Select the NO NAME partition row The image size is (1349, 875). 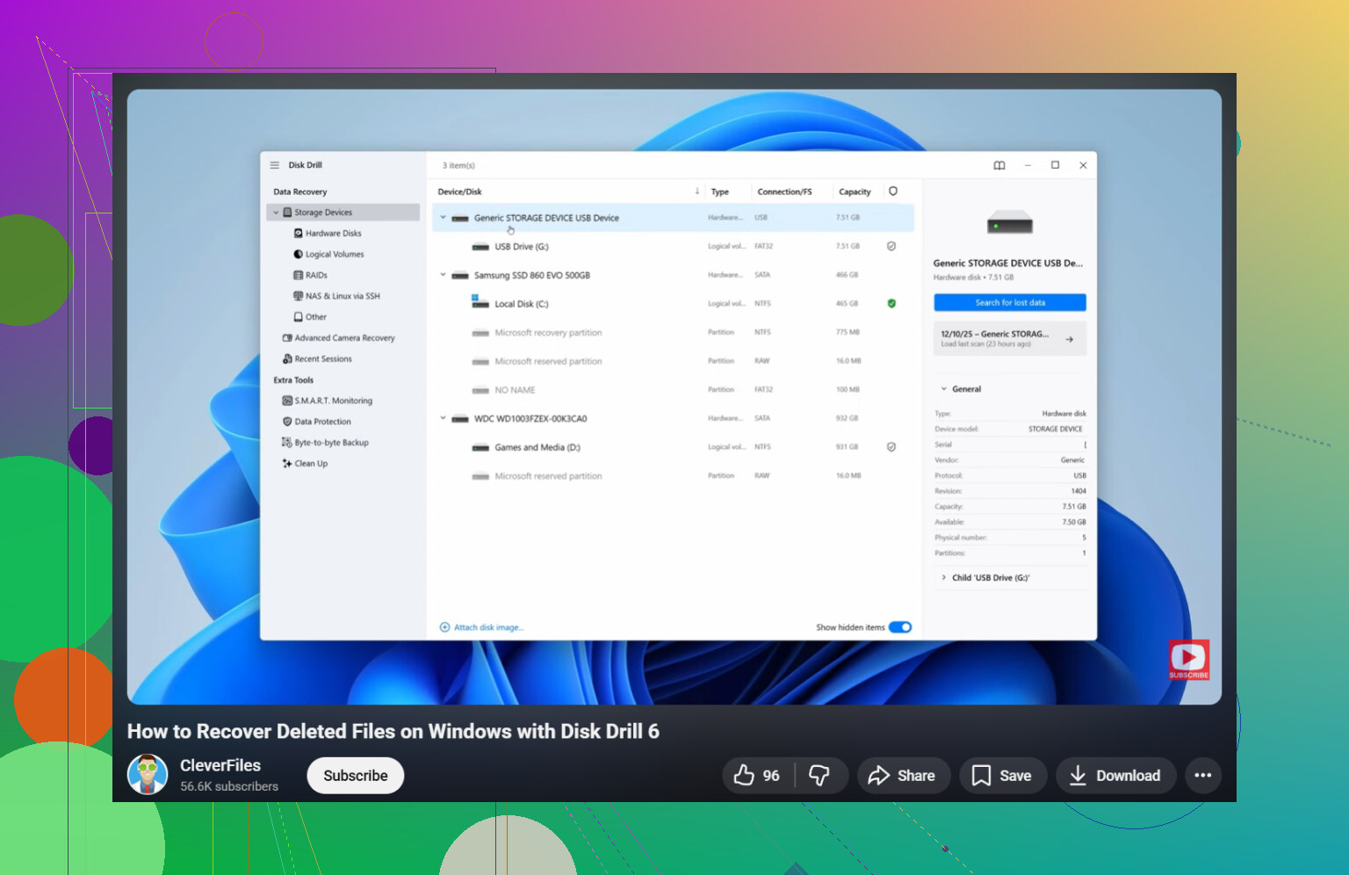click(x=673, y=390)
